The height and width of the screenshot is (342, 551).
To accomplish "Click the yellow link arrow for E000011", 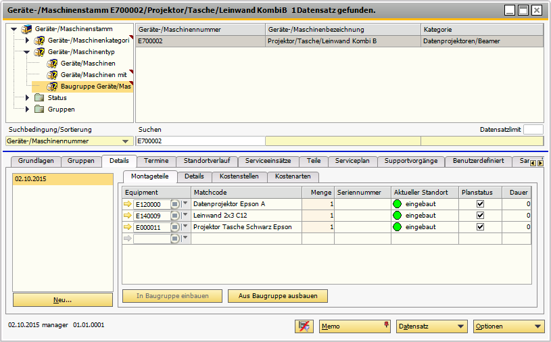I will 128,227.
